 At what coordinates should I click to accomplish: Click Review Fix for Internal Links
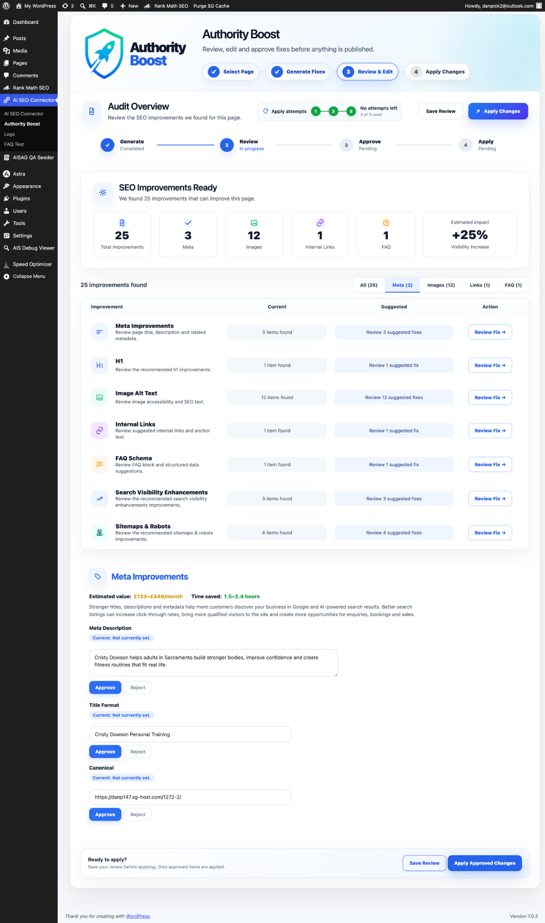pyautogui.click(x=490, y=431)
